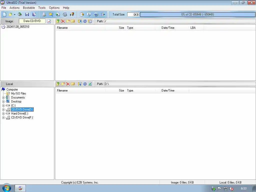Click the gear icon in the image toolbar
The height and width of the screenshot is (192, 256).
click(x=85, y=21)
